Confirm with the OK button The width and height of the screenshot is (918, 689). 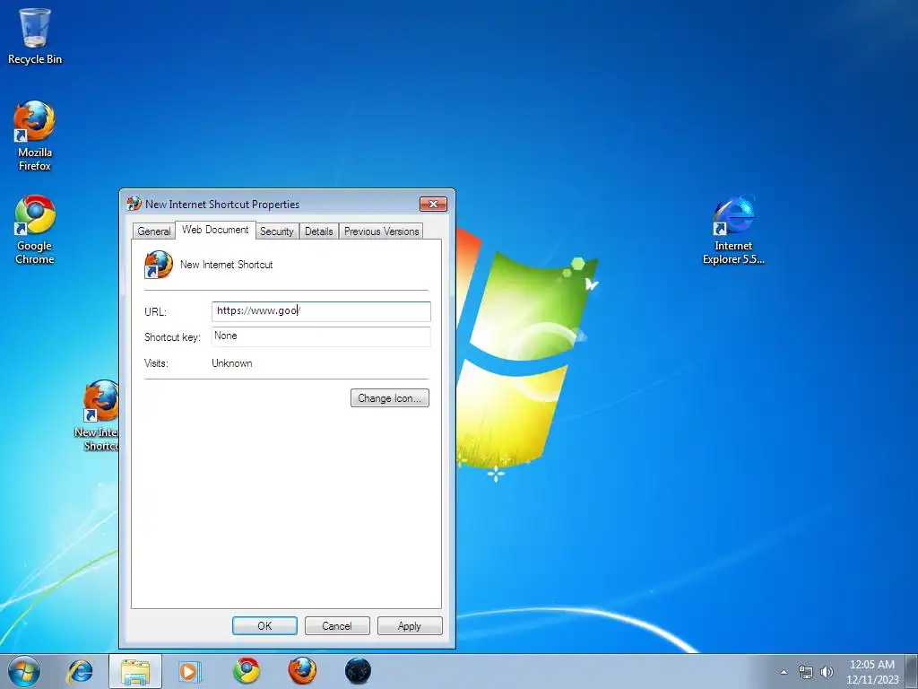pos(264,625)
